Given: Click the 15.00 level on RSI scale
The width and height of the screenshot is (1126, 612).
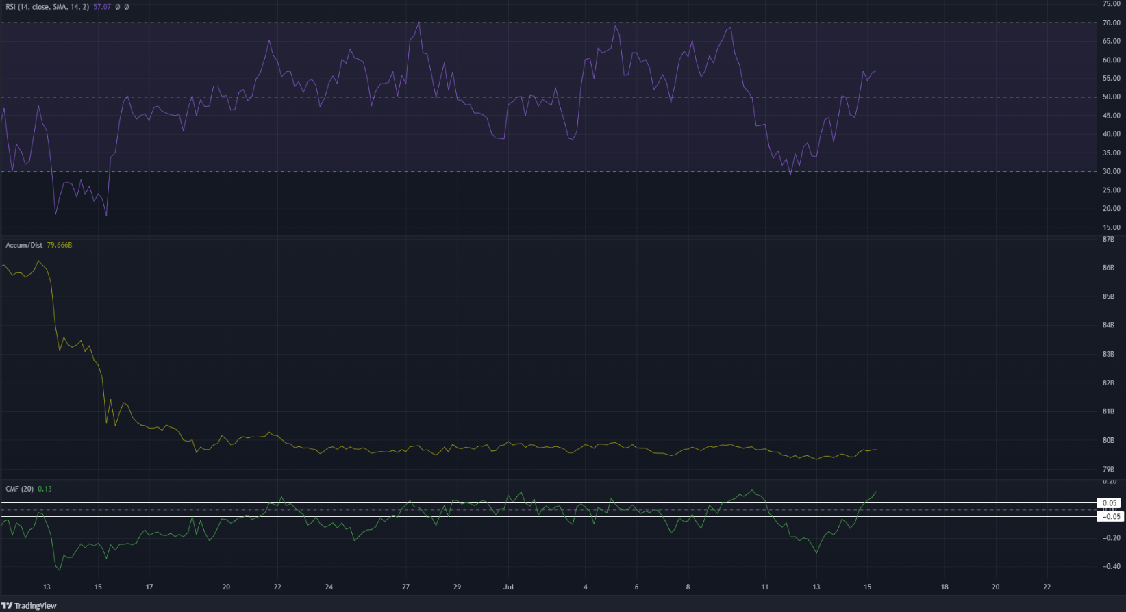Looking at the screenshot, I should [1111, 227].
